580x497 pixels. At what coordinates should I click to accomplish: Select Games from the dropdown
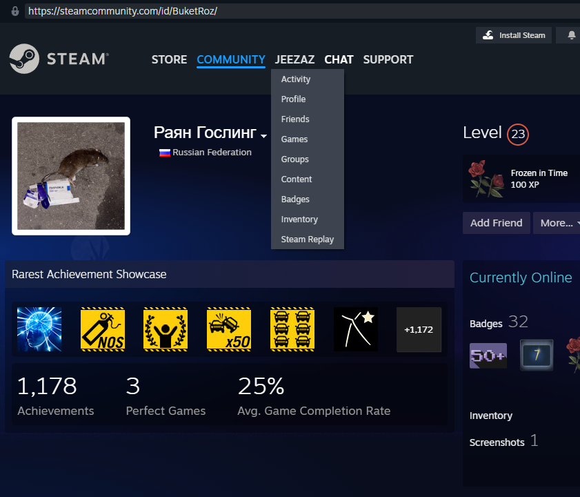308,139
